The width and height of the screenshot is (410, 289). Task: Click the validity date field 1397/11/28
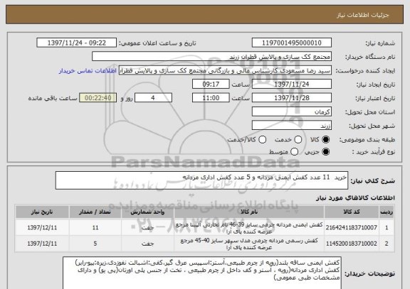(x=292, y=98)
